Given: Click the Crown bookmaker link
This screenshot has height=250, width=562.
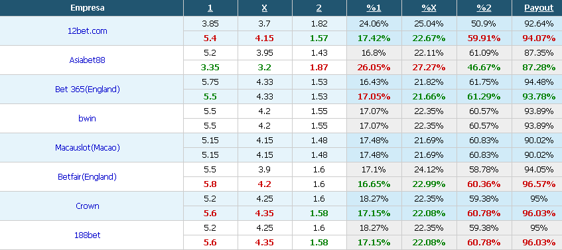Looking at the screenshot, I should (x=88, y=206).
